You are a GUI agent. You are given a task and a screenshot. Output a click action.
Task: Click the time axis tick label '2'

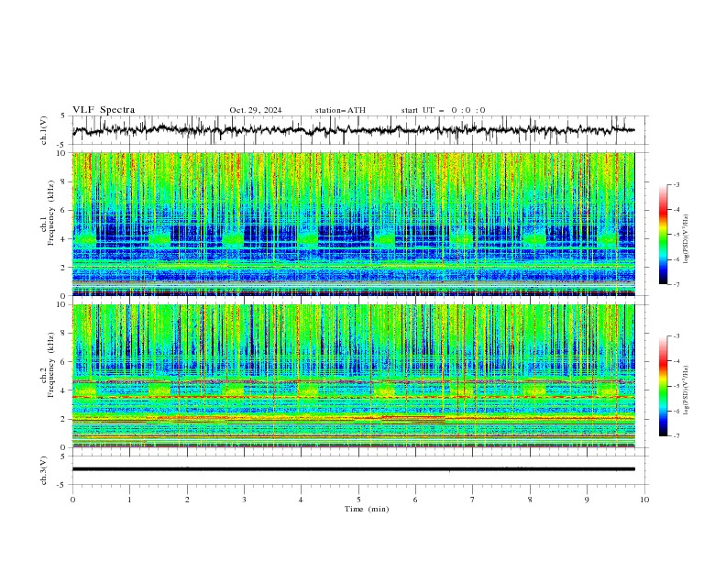[187, 500]
